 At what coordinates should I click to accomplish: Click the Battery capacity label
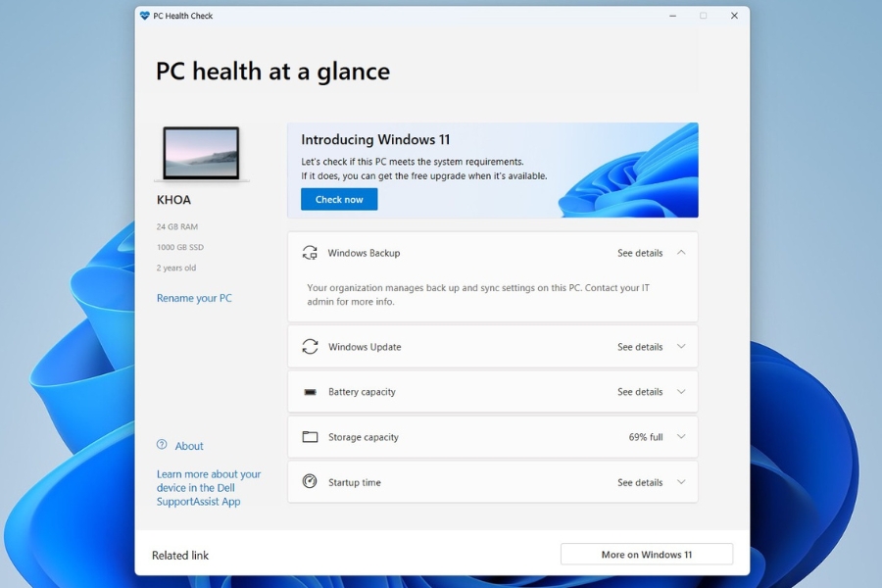(x=362, y=392)
